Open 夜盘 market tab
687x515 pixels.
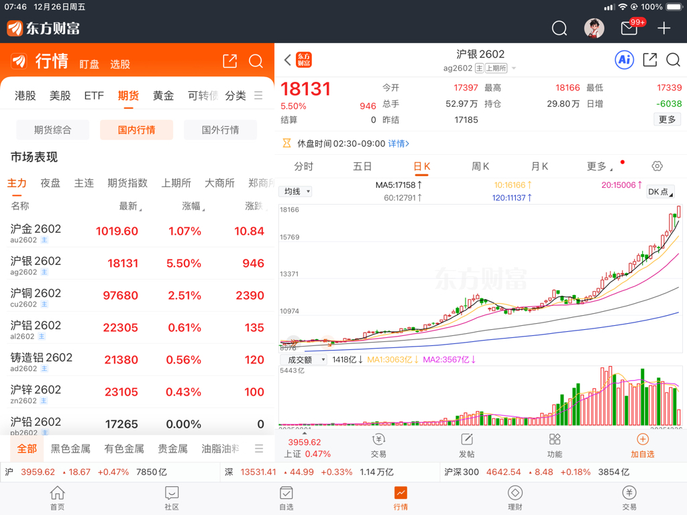(50, 183)
